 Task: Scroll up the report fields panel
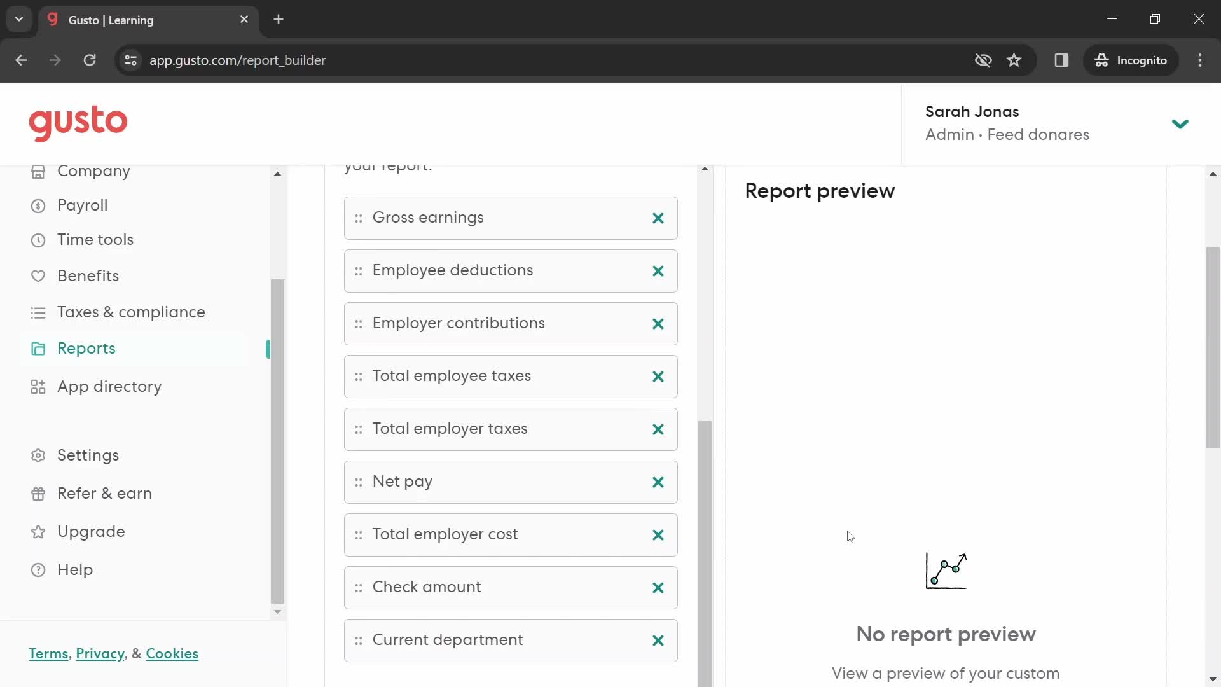pos(705,169)
